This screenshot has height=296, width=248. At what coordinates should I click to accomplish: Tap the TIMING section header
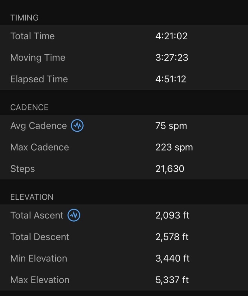pos(24,18)
